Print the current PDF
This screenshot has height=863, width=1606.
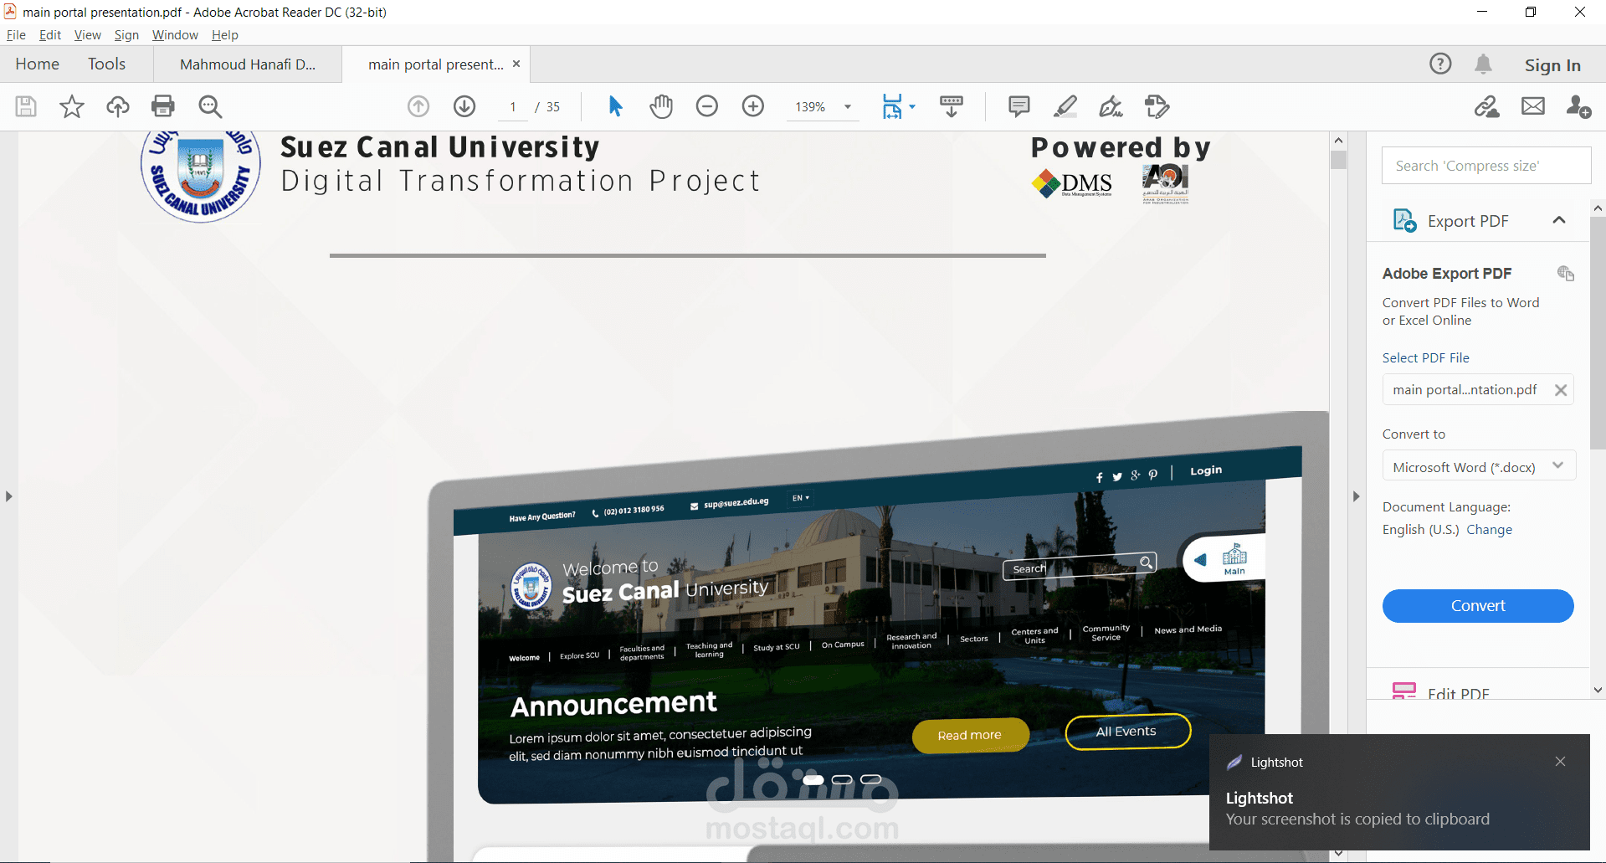pos(162,106)
